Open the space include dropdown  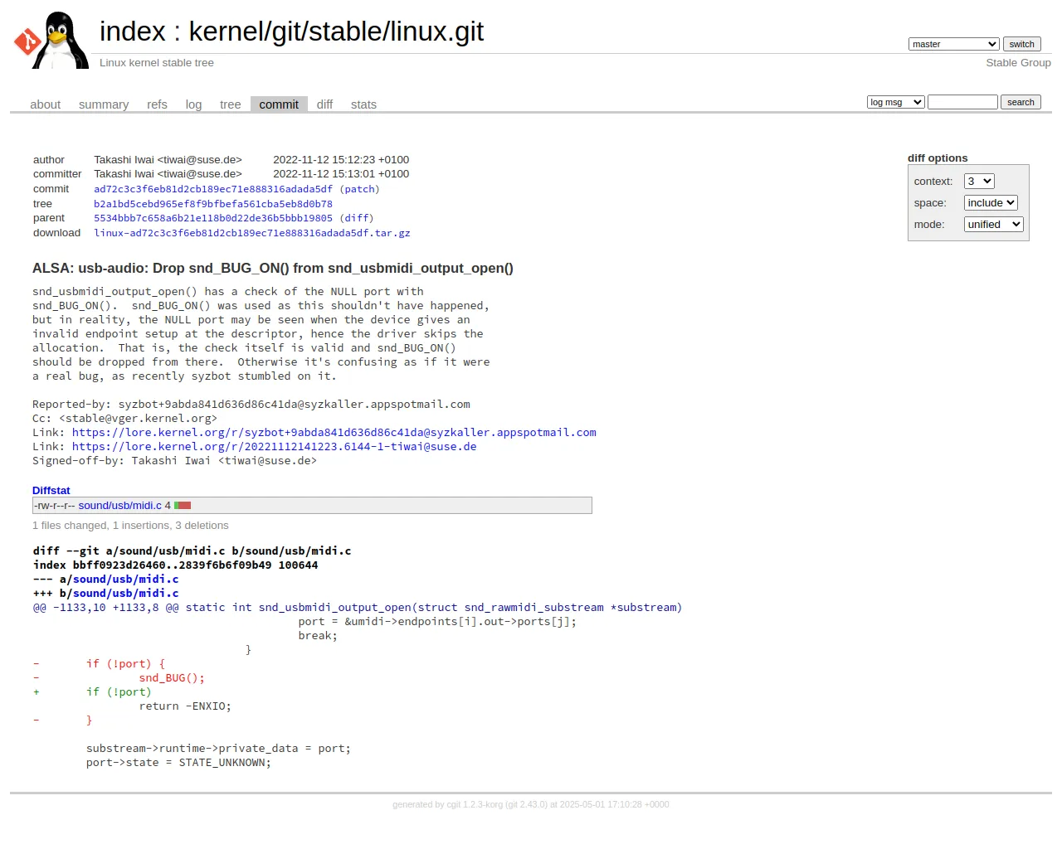991,203
